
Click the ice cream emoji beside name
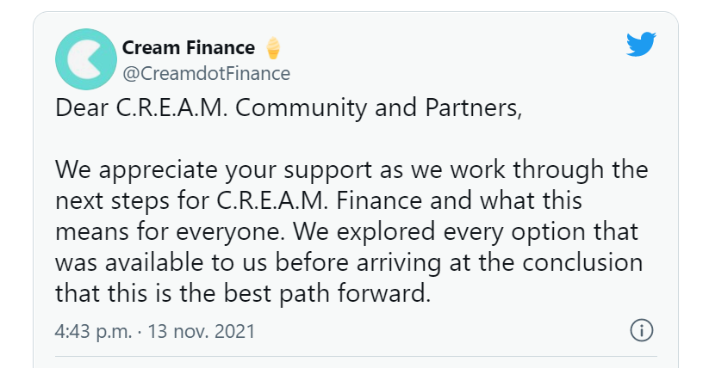pyautogui.click(x=272, y=48)
